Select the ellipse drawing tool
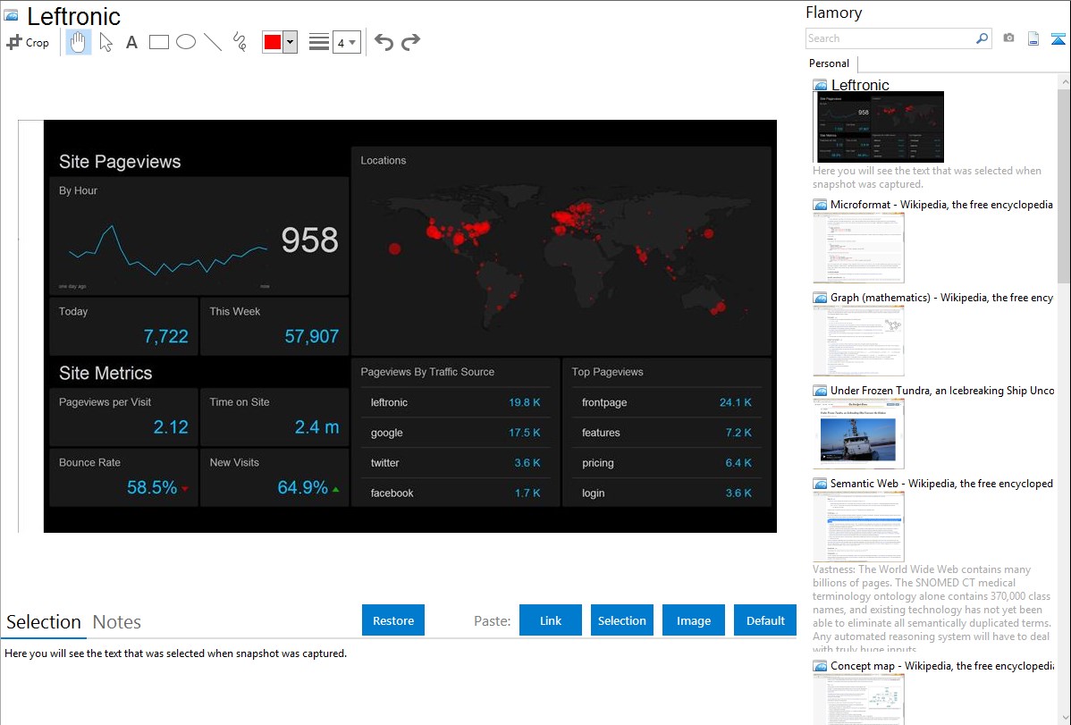1071x725 pixels. [186, 42]
